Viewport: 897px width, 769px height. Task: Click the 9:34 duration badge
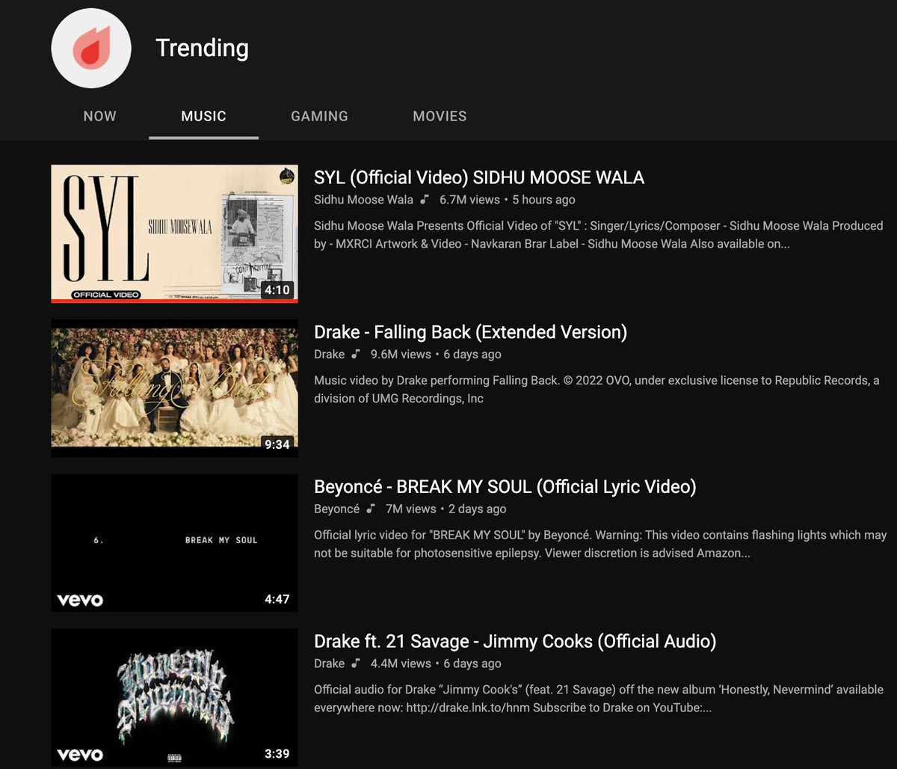tap(277, 444)
